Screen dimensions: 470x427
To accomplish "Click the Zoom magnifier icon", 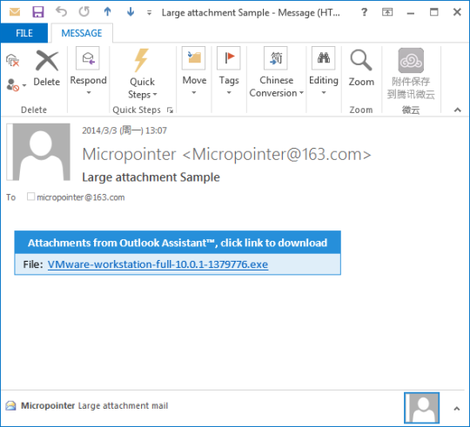I will coord(361,61).
